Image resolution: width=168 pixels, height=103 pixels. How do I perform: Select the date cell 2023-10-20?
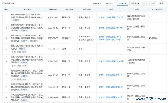tap(53, 17)
